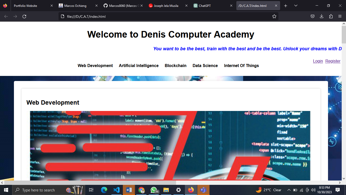Open the Login link

[x=318, y=61]
